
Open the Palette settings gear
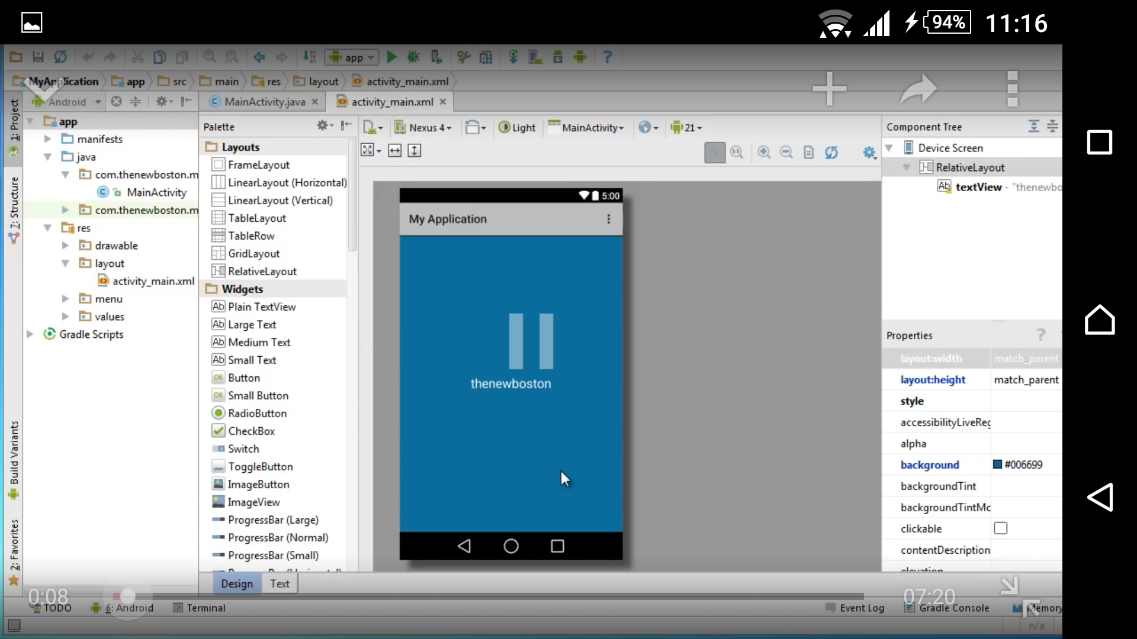coord(324,125)
